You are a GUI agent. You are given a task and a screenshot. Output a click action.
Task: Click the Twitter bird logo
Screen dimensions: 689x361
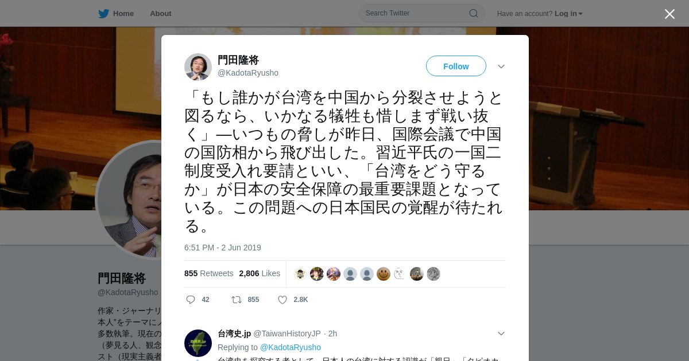point(103,14)
